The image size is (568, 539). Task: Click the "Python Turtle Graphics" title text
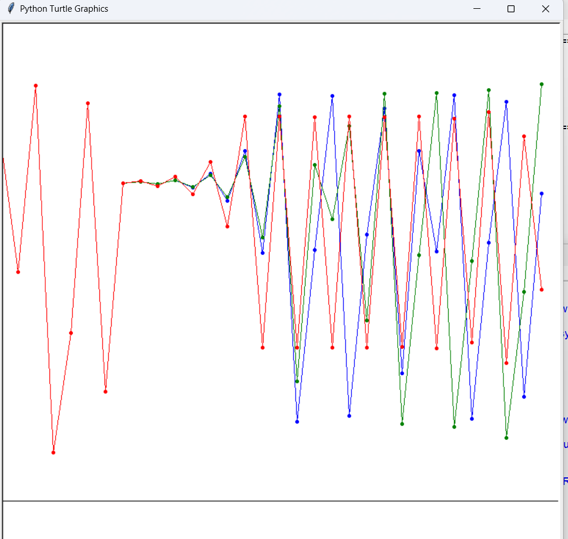pyautogui.click(x=63, y=9)
